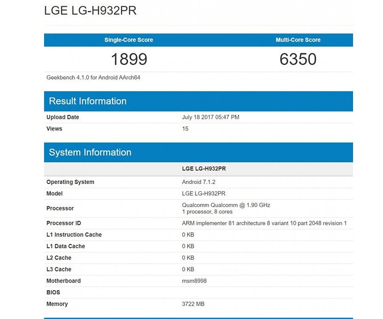Click the Android 7.1.2 value
The width and height of the screenshot is (383, 319).
pyautogui.click(x=198, y=182)
